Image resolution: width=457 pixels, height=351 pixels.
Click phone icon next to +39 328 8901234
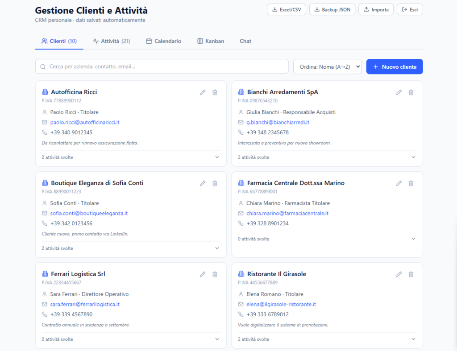(x=241, y=223)
